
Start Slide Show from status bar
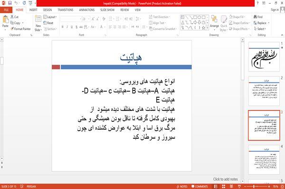pos(239,187)
